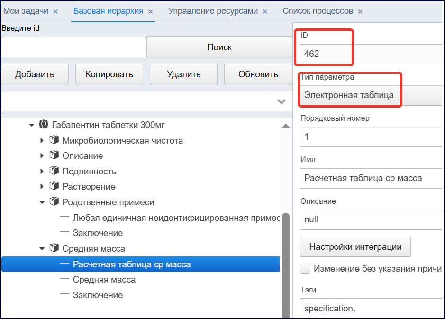Click the tree vertical scrollbar thumb
This screenshot has height=319, width=445.
click(286, 265)
